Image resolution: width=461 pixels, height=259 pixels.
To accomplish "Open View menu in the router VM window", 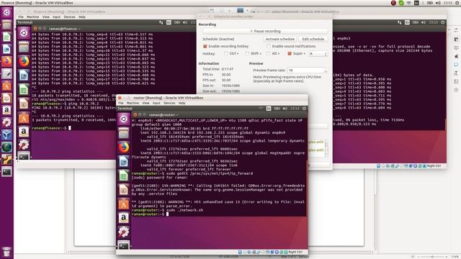I will (146, 103).
